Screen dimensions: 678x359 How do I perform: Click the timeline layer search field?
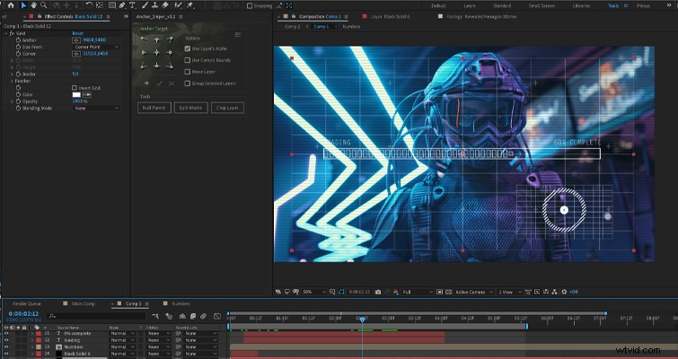[96, 317]
